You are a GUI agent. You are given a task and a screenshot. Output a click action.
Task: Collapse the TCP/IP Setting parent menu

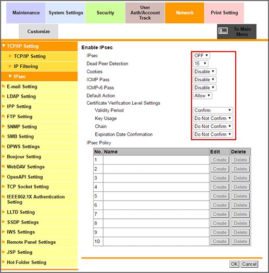coord(40,46)
